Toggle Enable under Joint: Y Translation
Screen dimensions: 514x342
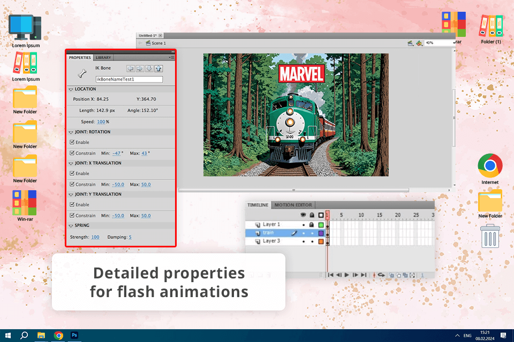(72, 204)
